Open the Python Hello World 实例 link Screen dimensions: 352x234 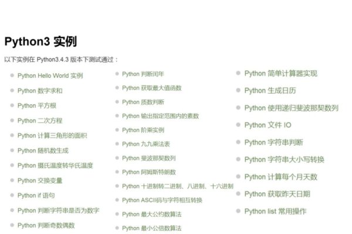50,75
